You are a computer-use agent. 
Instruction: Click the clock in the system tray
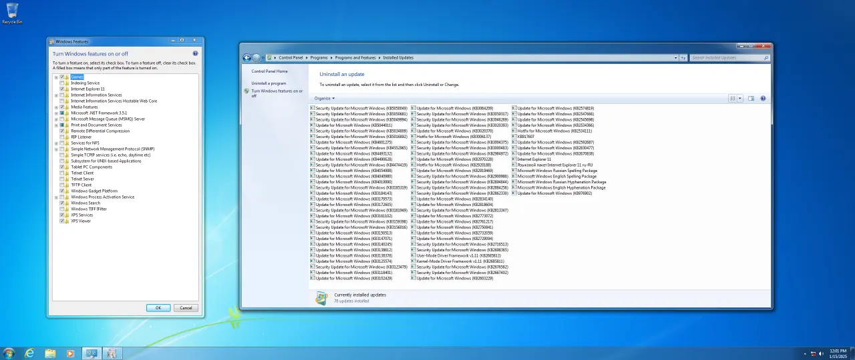click(x=838, y=353)
